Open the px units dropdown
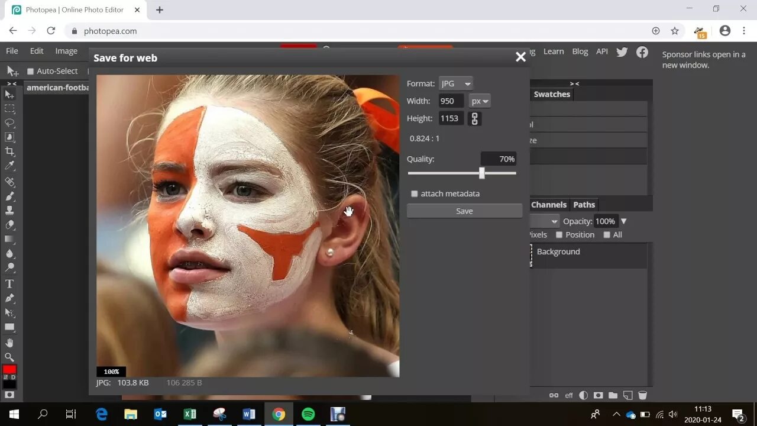757x426 pixels. click(479, 101)
